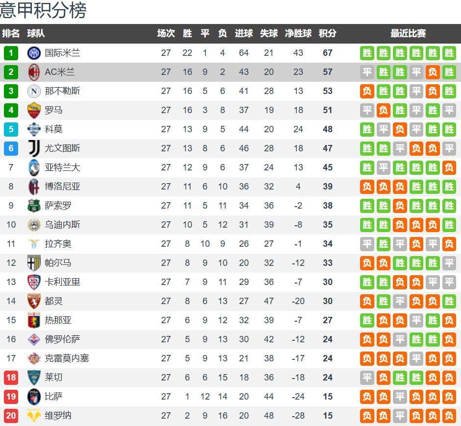Click the Roma (罗马) club crest
461x426 pixels.
34,110
